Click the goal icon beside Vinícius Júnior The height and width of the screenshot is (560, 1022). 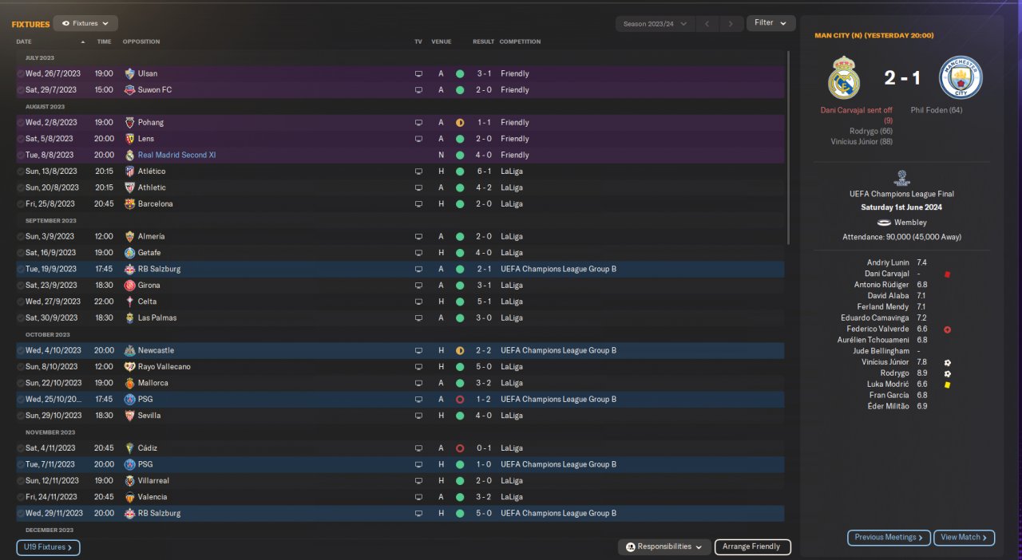click(947, 363)
